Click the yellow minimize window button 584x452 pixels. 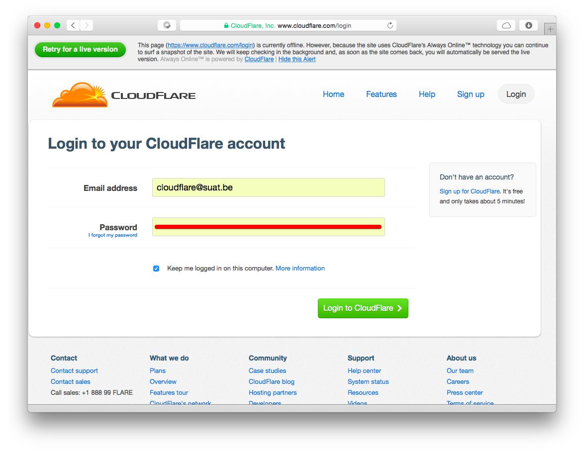point(47,25)
